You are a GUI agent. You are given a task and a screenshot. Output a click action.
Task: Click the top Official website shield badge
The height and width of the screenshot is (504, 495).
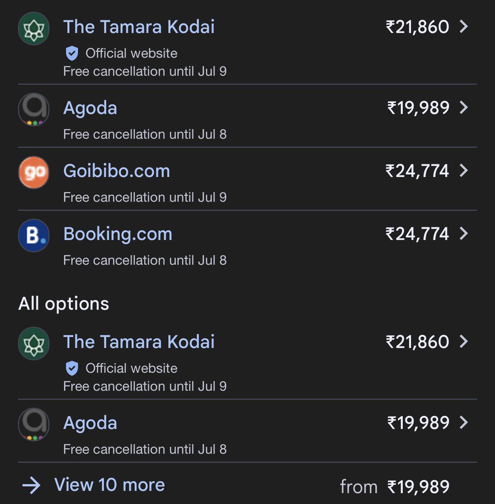click(72, 53)
